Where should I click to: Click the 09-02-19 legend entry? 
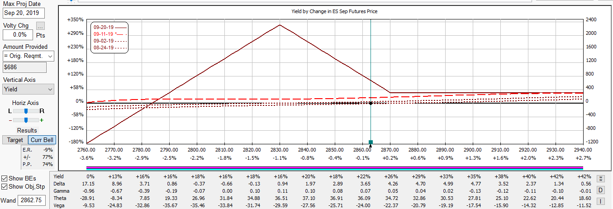110,41
